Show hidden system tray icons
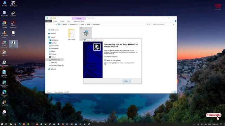Screen dimensions: 225x126 click(194, 124)
